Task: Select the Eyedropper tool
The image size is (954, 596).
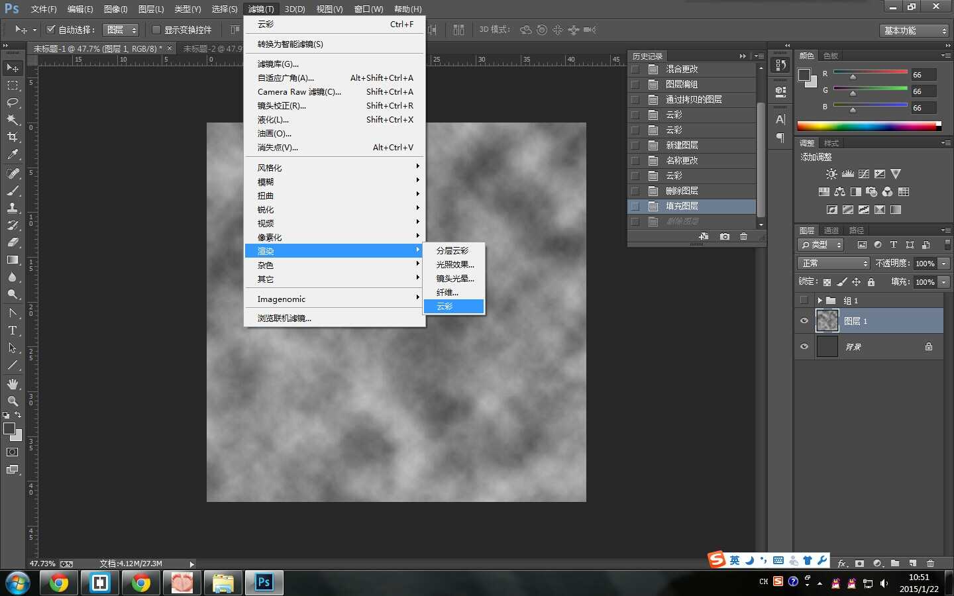Action: click(x=13, y=154)
